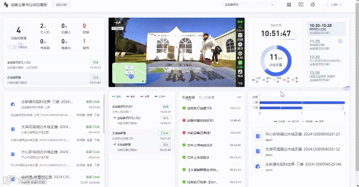The width and height of the screenshot is (359, 187).
Task: Click the green 在舱 icon on video sidebar
Action: [x=240, y=63]
